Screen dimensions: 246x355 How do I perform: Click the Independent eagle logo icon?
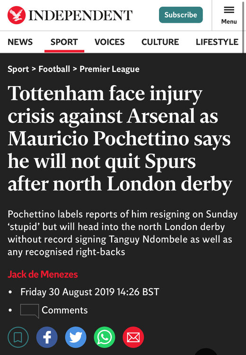coord(17,15)
